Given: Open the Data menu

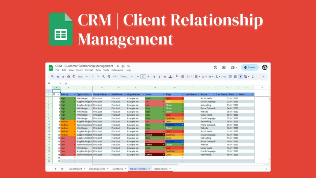Looking at the screenshot, I should pos(98,70).
